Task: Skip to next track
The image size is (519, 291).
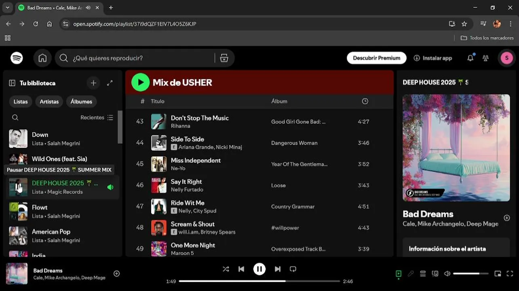Action: pos(278,269)
